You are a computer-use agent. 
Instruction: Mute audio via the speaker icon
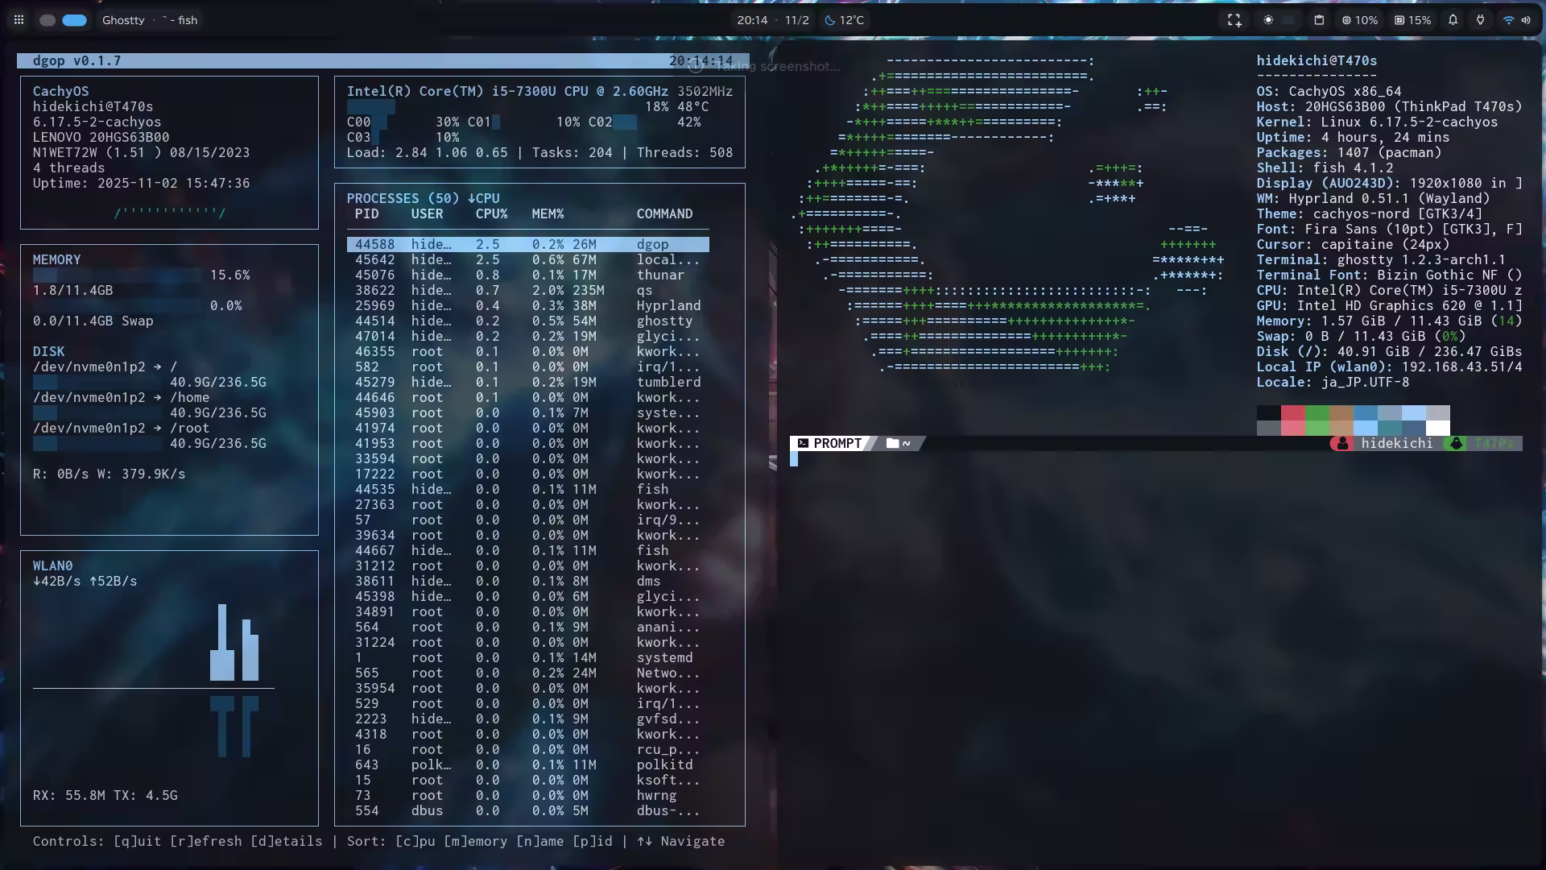click(x=1527, y=20)
